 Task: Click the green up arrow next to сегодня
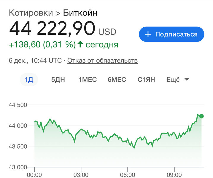[80, 44]
